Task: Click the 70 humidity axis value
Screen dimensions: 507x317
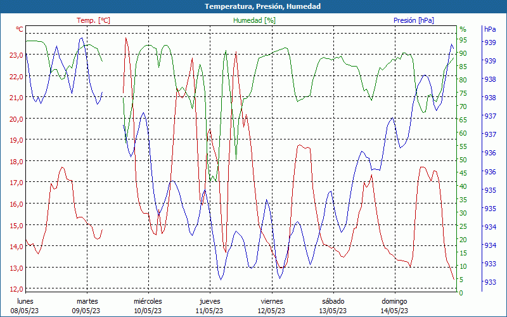Action: tap(463, 107)
